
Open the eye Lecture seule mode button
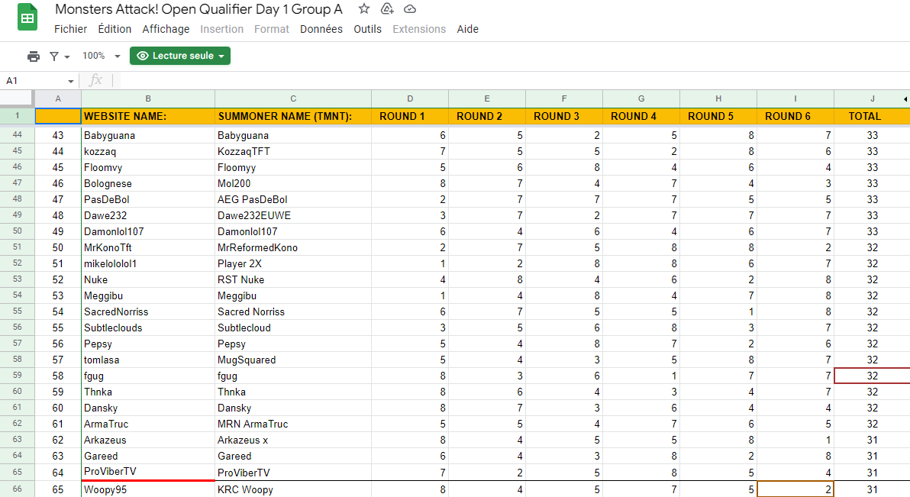coord(180,56)
